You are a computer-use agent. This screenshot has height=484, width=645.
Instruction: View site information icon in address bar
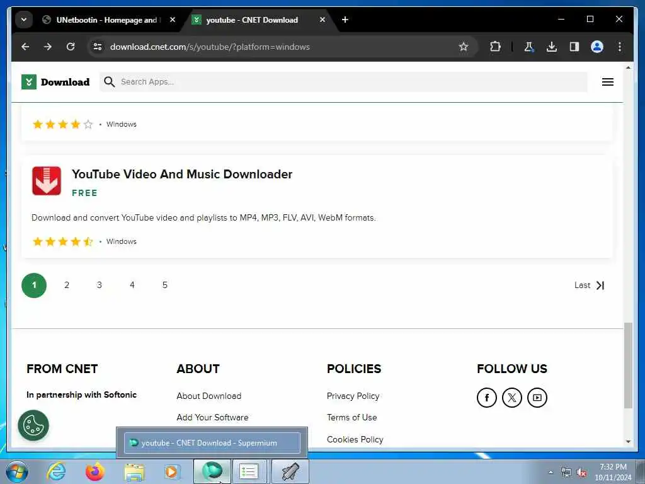point(98,47)
